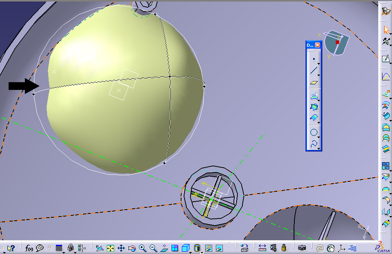The height and width of the screenshot is (254, 392).
Task: Open the Point tool dropdown arrow
Action: pos(319,63)
